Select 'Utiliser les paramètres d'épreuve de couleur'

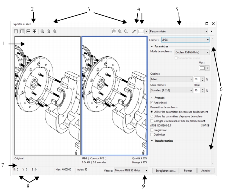[x=152, y=116]
